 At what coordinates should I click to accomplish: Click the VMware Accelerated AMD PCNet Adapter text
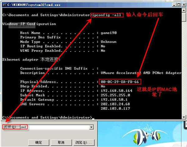[x=141, y=73]
